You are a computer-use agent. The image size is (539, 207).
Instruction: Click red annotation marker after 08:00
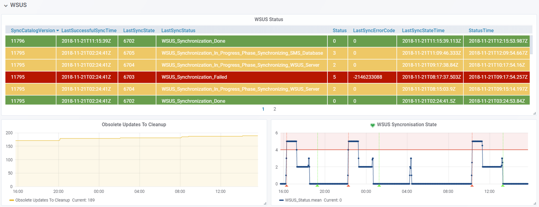(472, 185)
